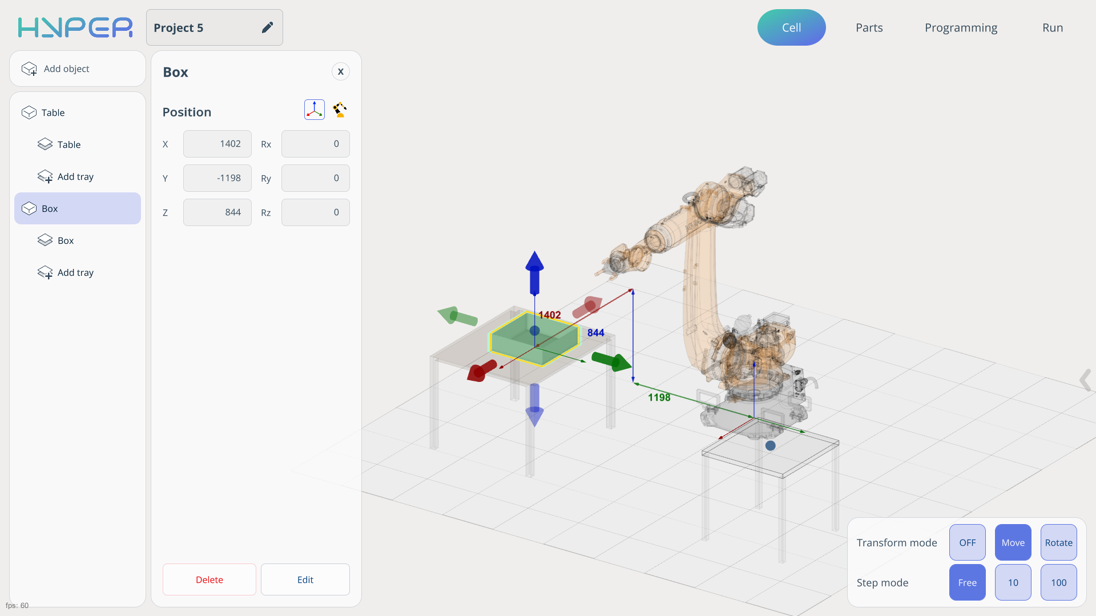Screen dimensions: 1096x616
Task: Select the coordinate axes reference icon
Action: [314, 110]
